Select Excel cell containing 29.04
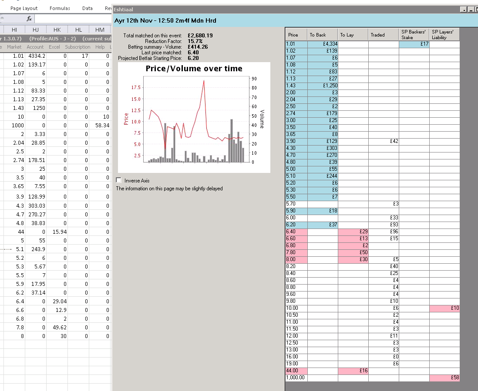478x391 pixels. (57, 301)
